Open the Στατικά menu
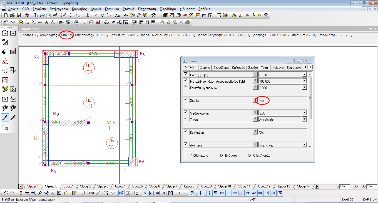Image resolution: width=378 pixels, height=203 pixels. coord(128,9)
